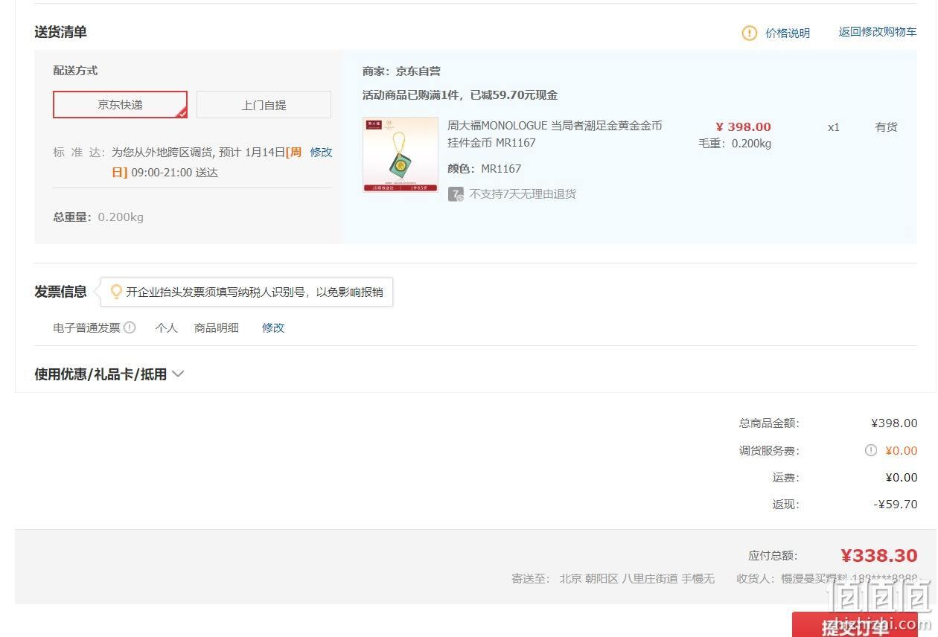Click the 商家：京东自营 merchant label
Screen dimensions: 938x637
coord(401,71)
